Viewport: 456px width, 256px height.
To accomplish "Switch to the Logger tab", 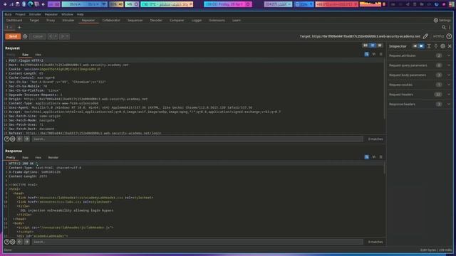I will (x=197, y=21).
